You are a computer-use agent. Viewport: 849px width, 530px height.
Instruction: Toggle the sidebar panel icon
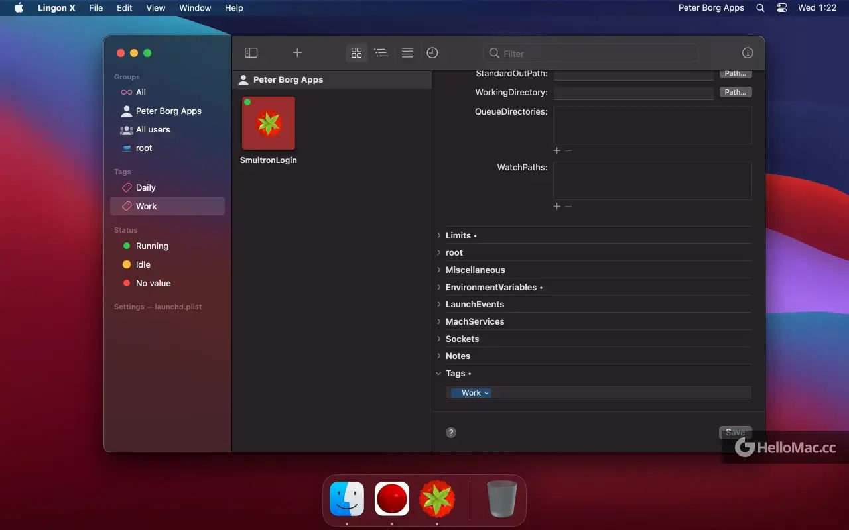(251, 53)
